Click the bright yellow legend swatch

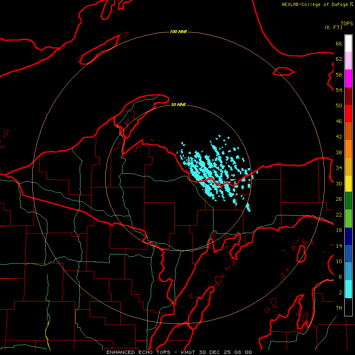coord(348,184)
